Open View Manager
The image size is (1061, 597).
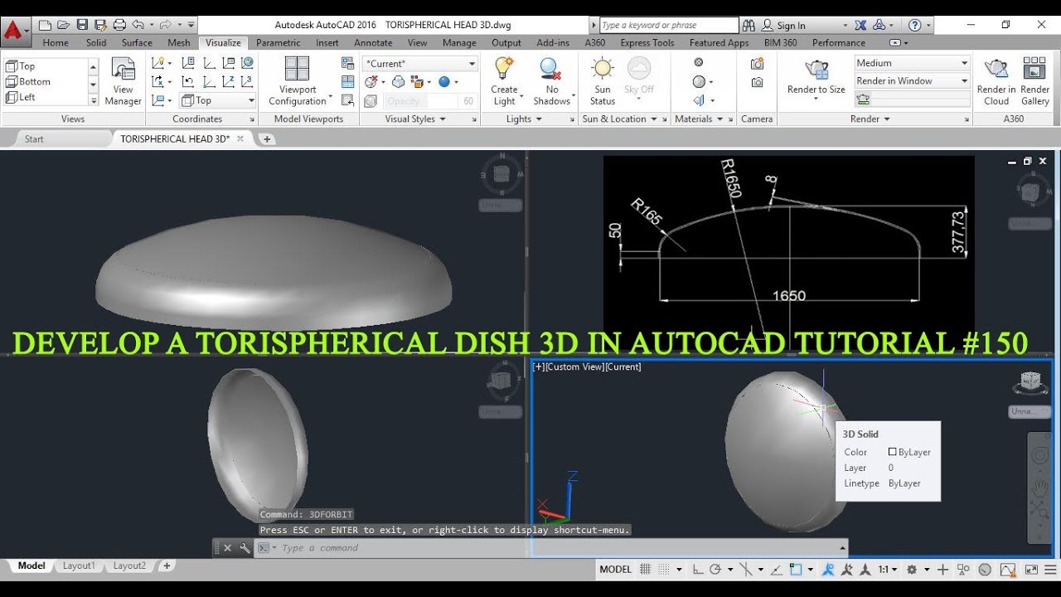pyautogui.click(x=123, y=81)
